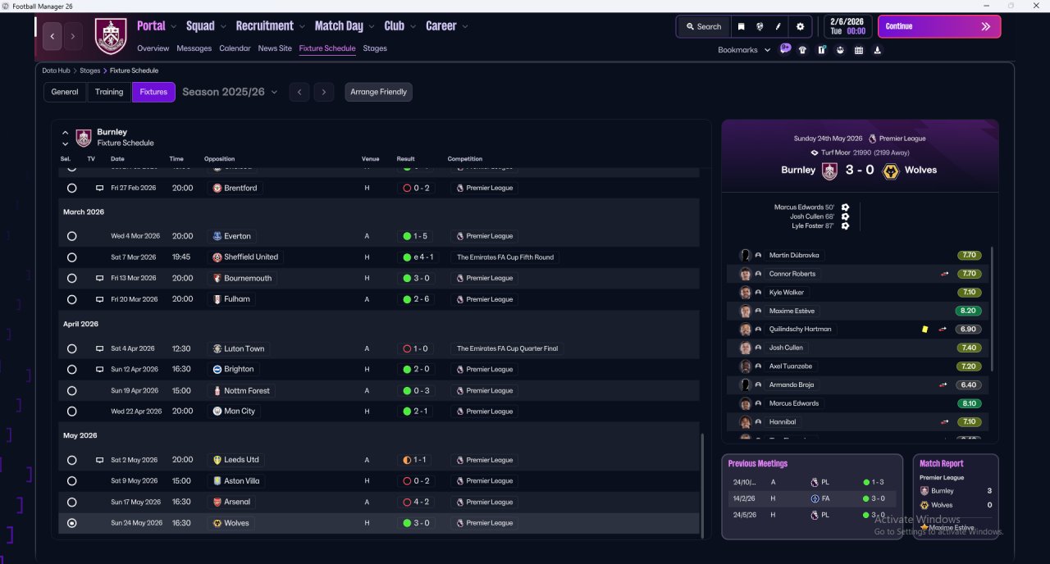Screen dimensions: 1050x564
Task: Switch to the Stages sub-tab
Action: pyautogui.click(x=375, y=48)
